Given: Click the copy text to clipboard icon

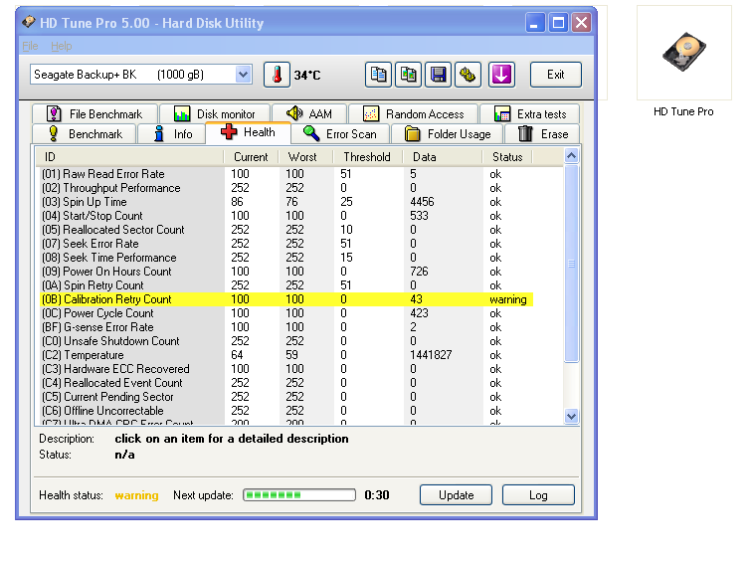Looking at the screenshot, I should click(378, 75).
